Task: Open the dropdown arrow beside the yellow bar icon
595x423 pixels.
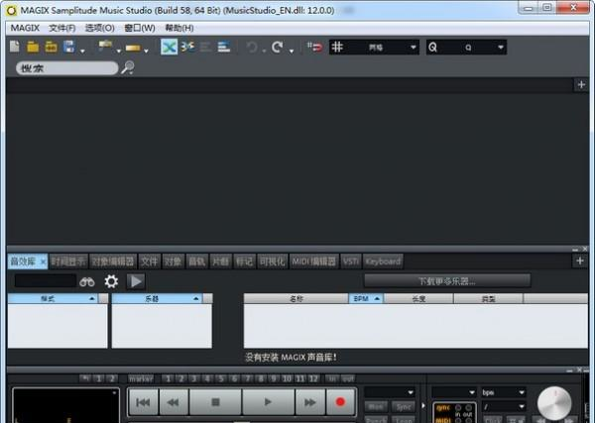Action: [x=146, y=51]
